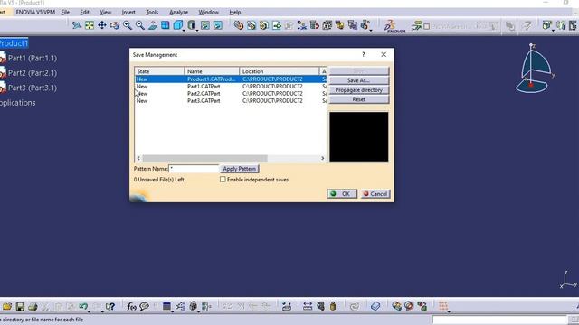Image resolution: width=579 pixels, height=325 pixels.
Task: Open the Undo history dropdown arrow
Action: (89, 311)
